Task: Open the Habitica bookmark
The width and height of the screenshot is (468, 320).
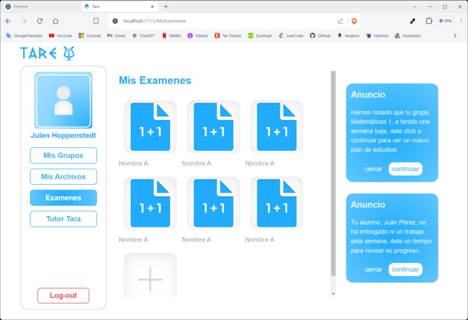Action: 377,36
